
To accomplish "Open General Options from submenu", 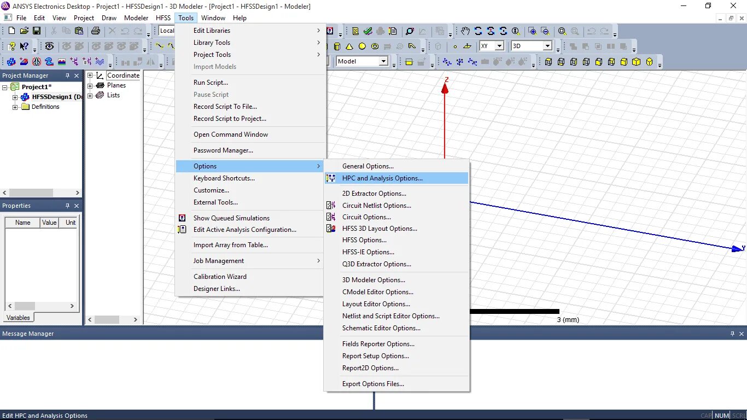I will point(396,166).
